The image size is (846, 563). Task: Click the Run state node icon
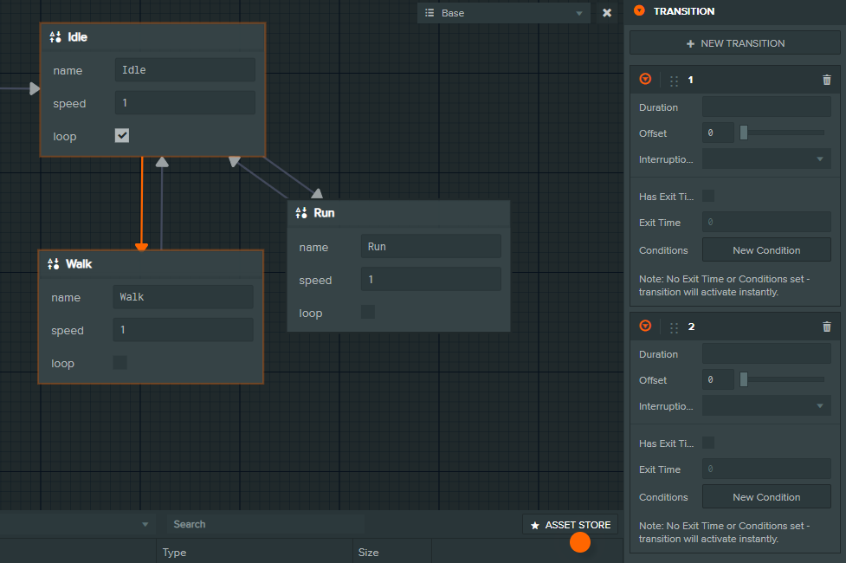coord(301,213)
